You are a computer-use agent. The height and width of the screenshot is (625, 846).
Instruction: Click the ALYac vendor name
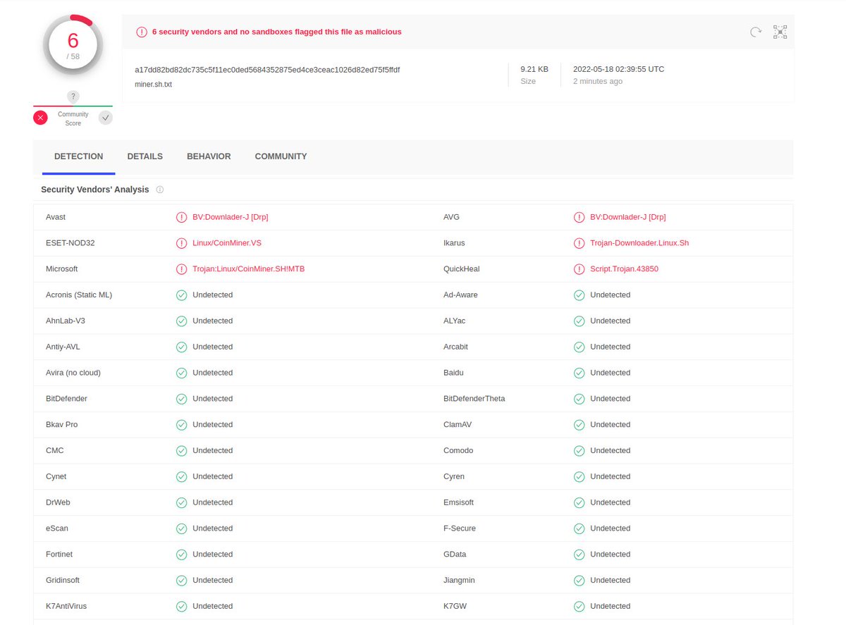coord(455,321)
